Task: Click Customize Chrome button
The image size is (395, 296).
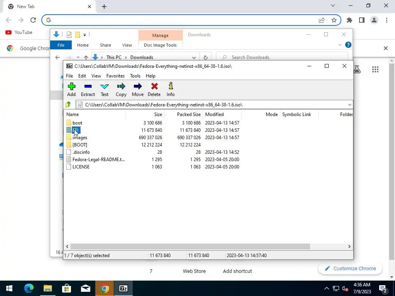Action: [350, 268]
